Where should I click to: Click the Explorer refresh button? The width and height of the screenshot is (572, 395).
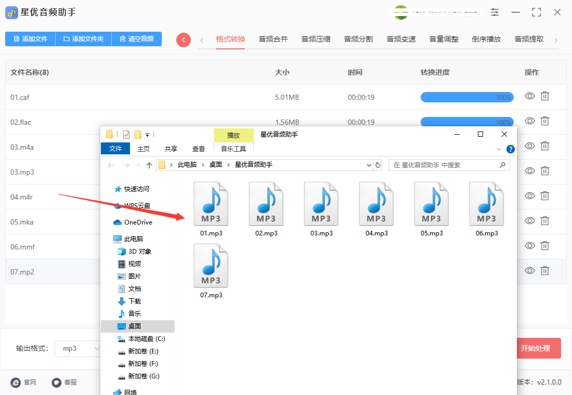click(378, 165)
